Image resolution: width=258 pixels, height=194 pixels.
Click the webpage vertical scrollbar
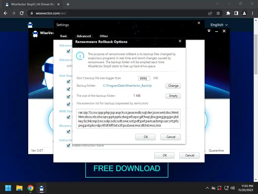pyautogui.click(x=256, y=55)
